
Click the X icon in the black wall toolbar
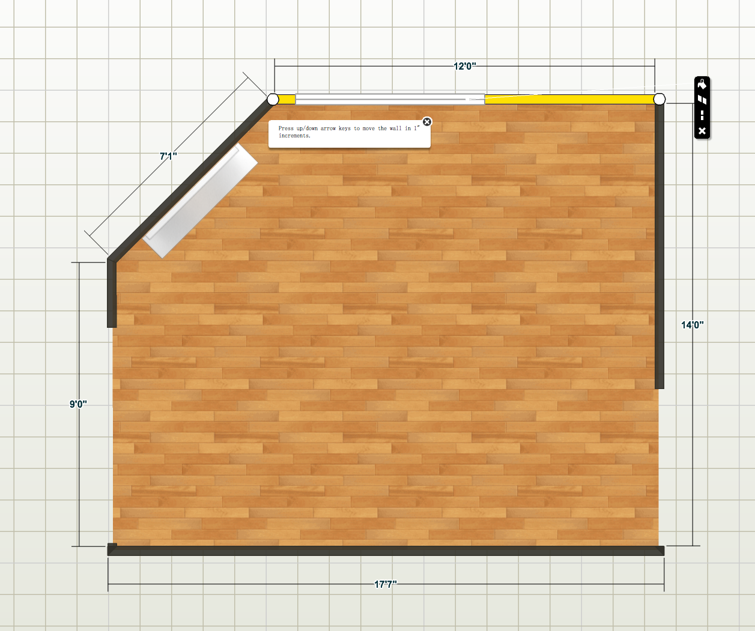tap(702, 130)
